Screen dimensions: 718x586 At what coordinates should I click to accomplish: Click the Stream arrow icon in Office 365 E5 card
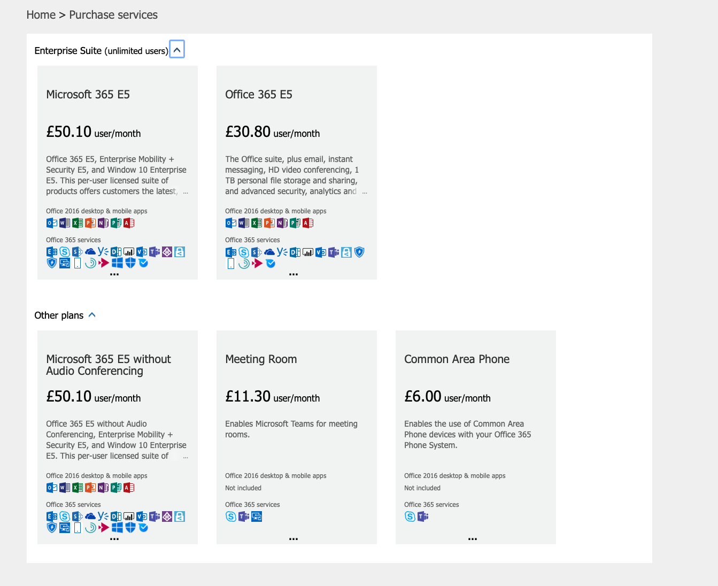coord(258,263)
